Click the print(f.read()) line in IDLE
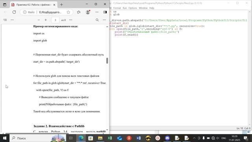 pos(126,35)
